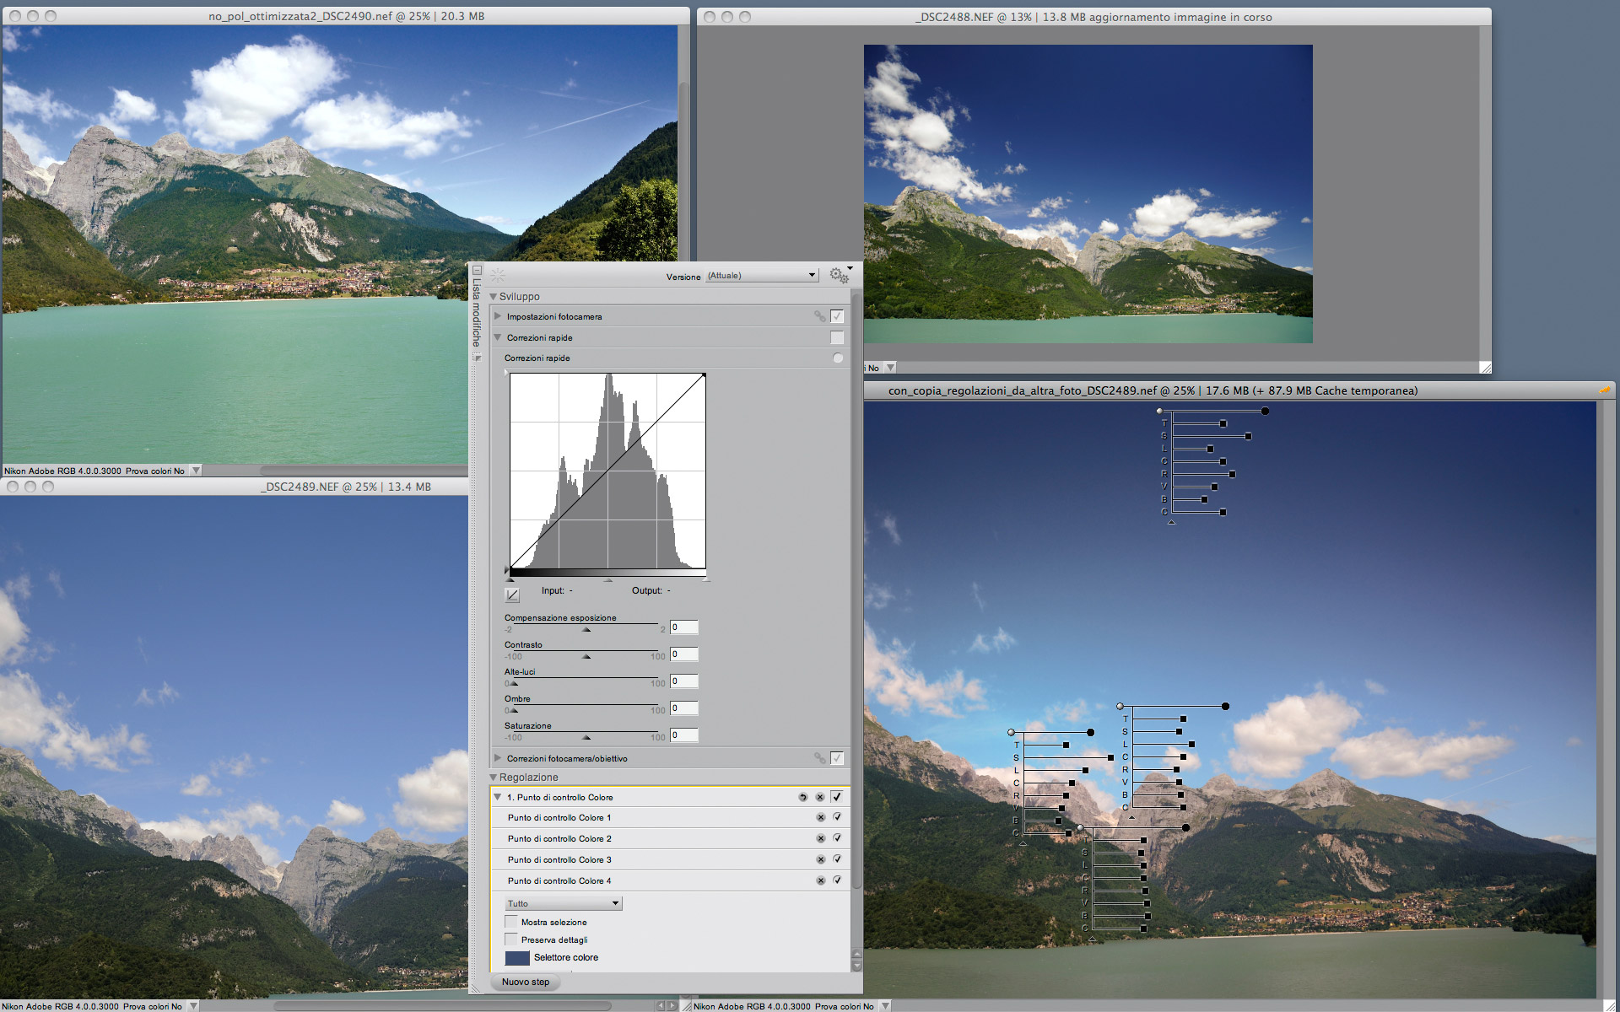Click the histogram black point triangle
The width and height of the screenshot is (1620, 1012).
tap(510, 579)
